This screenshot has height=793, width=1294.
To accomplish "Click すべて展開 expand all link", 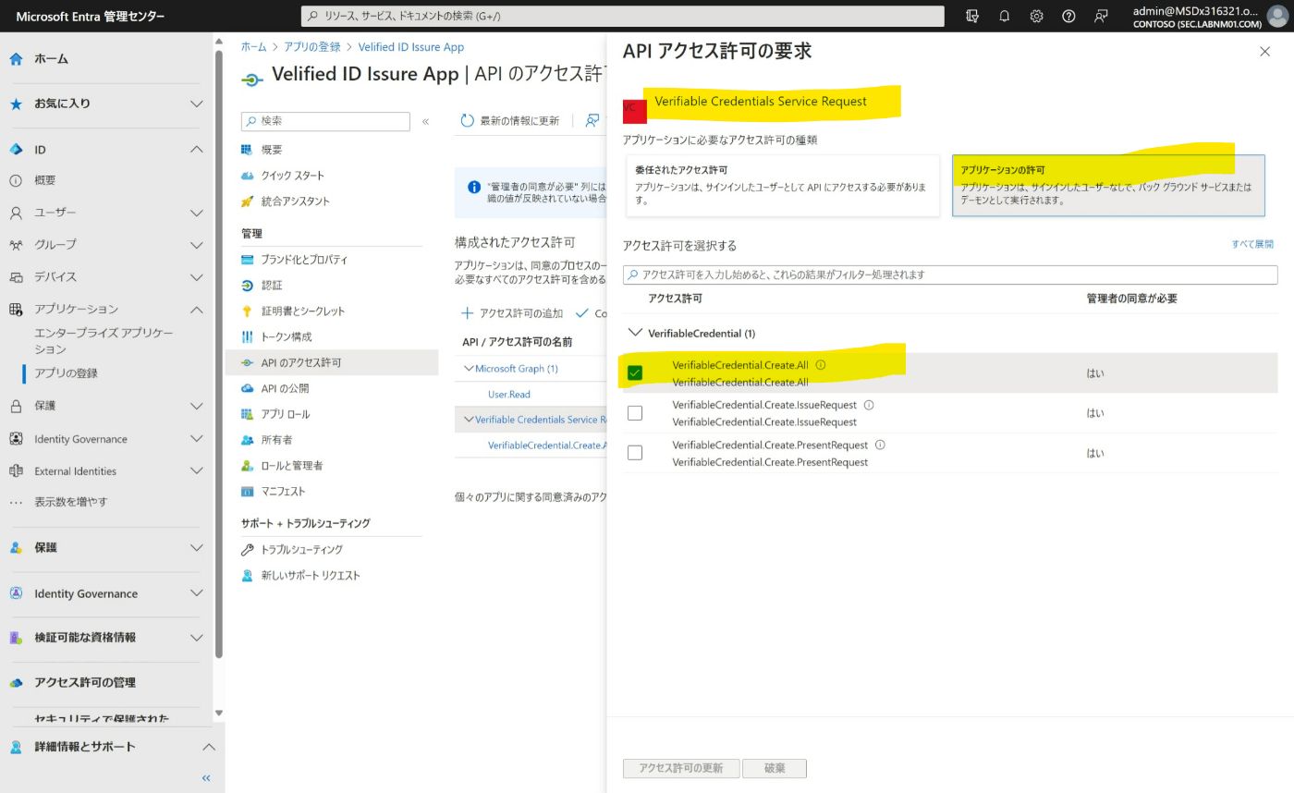I will coord(1252,244).
